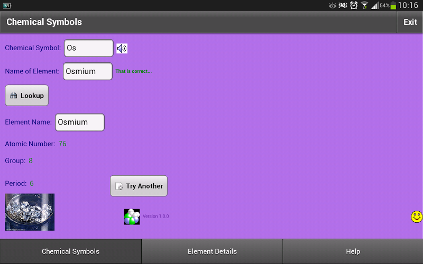Click the Group value 8
423x264 pixels.
point(31,161)
